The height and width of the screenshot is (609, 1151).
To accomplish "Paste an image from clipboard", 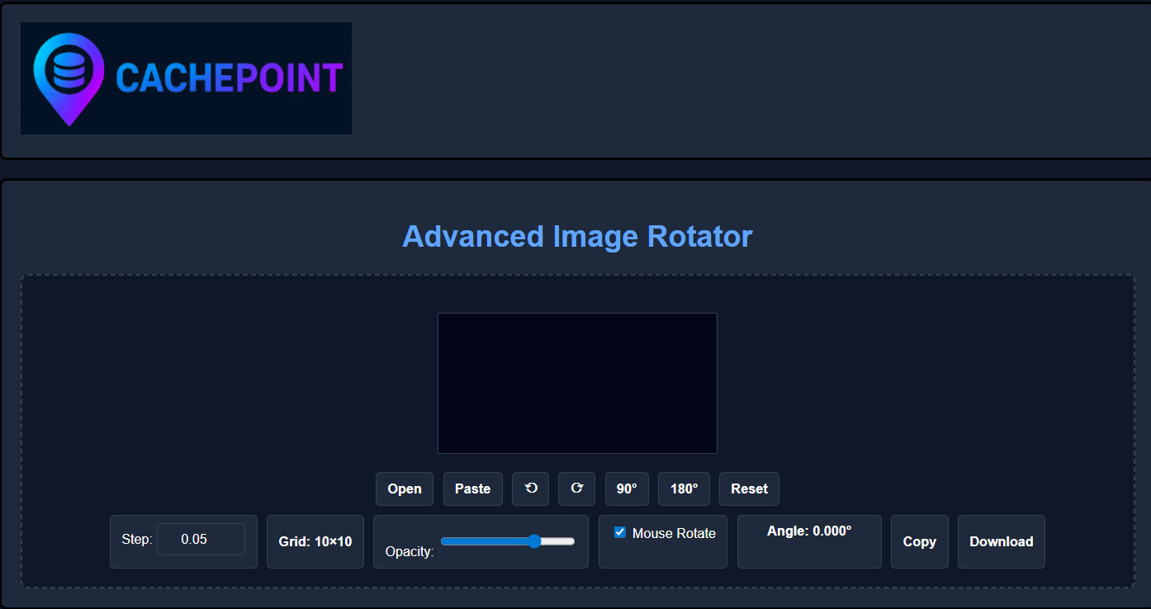I will (x=472, y=489).
